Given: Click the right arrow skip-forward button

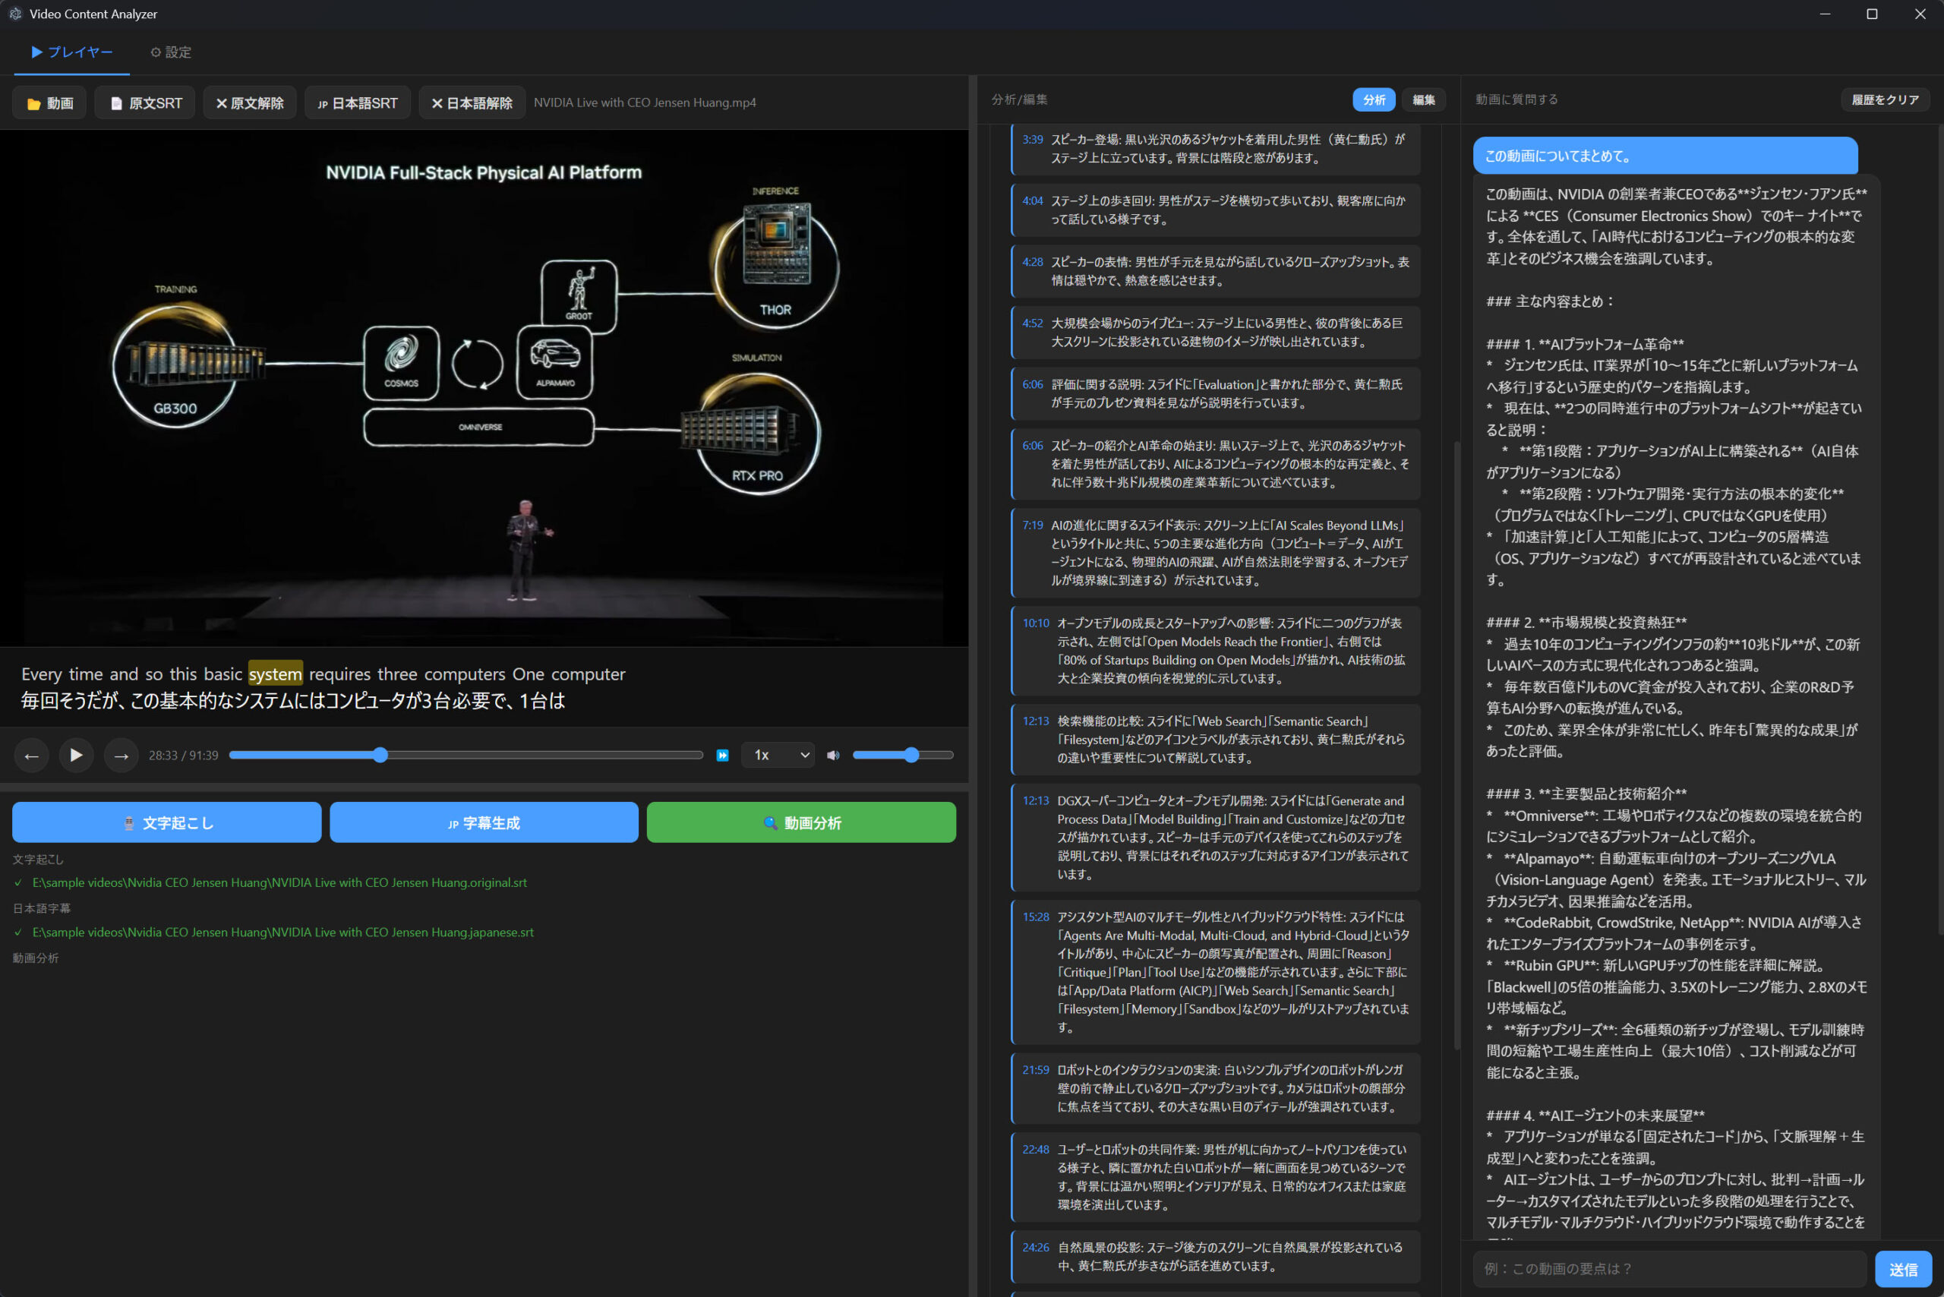Looking at the screenshot, I should click(x=121, y=756).
